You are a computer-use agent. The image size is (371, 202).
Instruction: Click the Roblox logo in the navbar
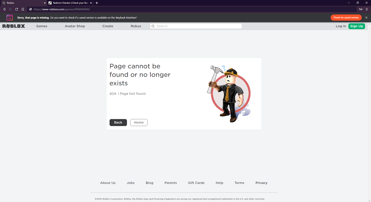pyautogui.click(x=13, y=26)
